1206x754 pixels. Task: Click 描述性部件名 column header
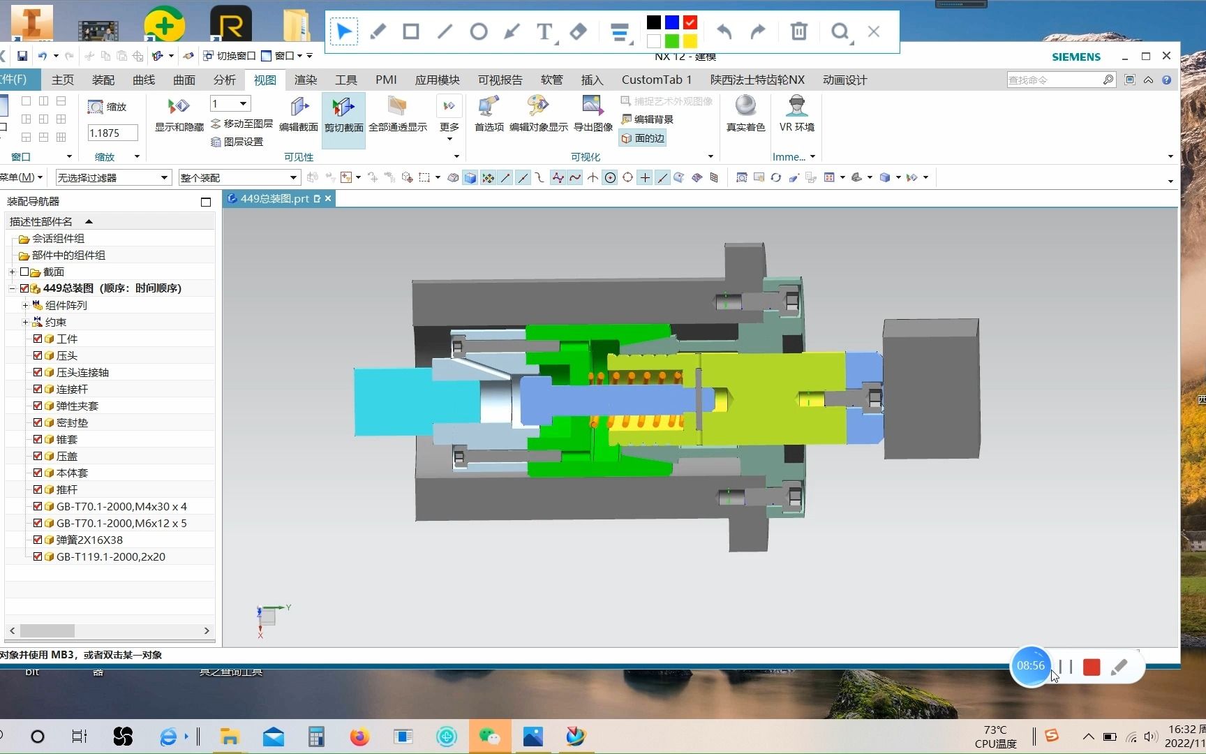(x=41, y=221)
